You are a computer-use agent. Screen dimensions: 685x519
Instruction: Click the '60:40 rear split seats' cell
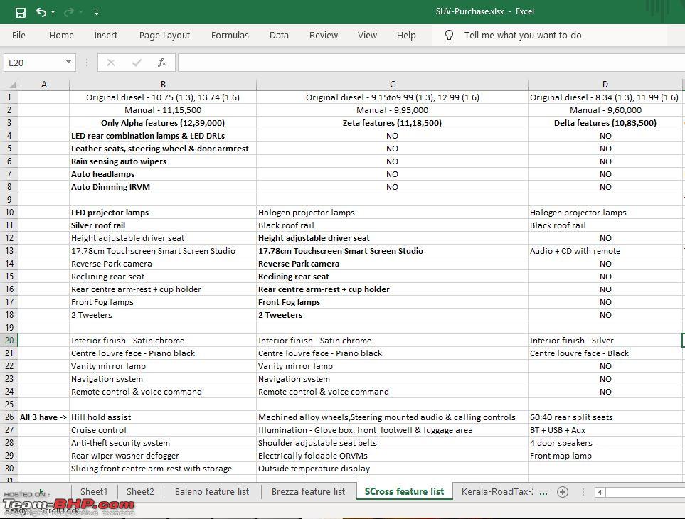(x=605, y=417)
